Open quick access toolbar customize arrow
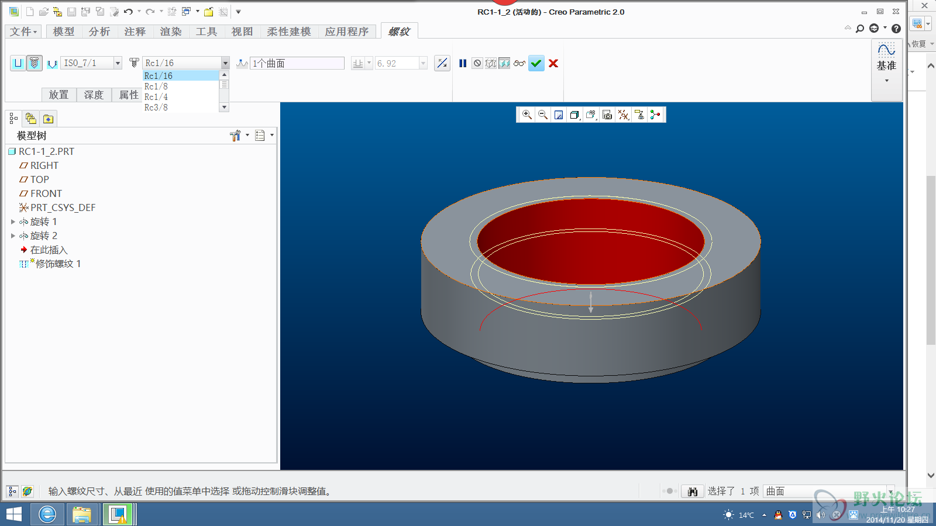The height and width of the screenshot is (526, 936). [x=238, y=12]
